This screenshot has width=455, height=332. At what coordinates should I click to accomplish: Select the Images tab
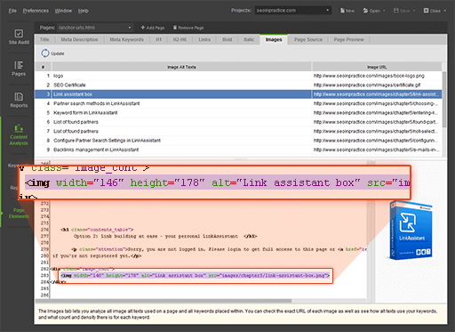tap(274, 39)
